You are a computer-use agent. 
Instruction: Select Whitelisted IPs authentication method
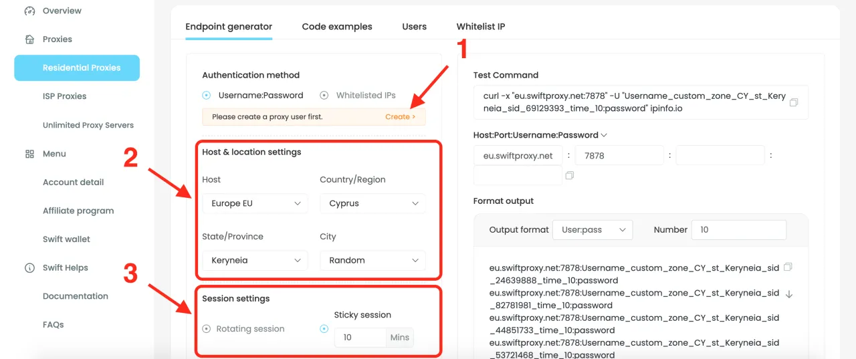(x=324, y=96)
